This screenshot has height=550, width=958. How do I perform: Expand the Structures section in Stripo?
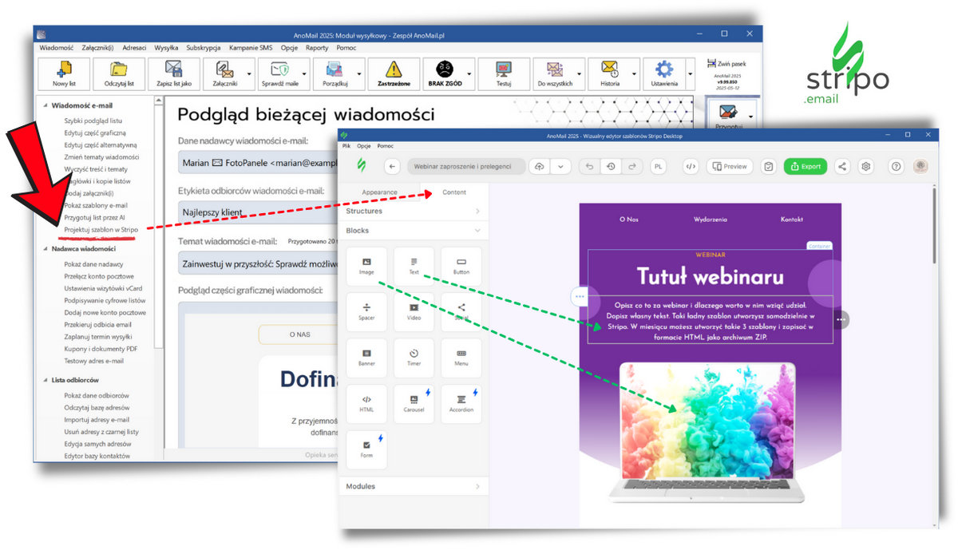tap(414, 212)
